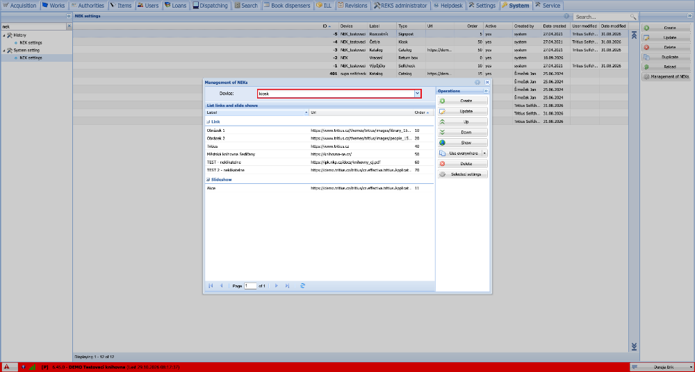Open NEK settings under System setting
The image size is (695, 372).
coord(31,58)
